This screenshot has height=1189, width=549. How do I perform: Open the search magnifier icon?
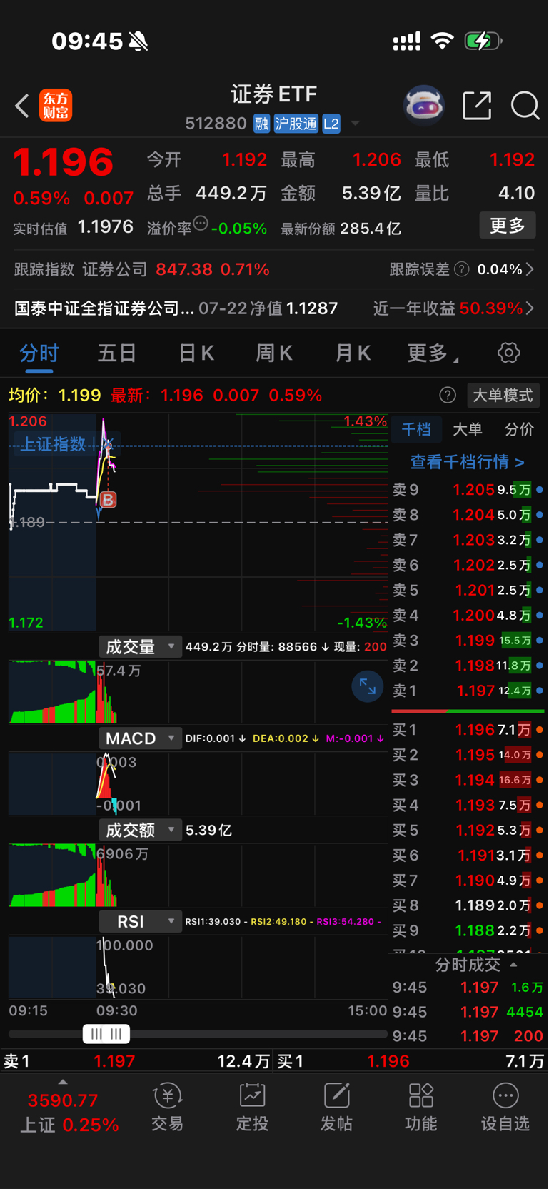pyautogui.click(x=525, y=106)
